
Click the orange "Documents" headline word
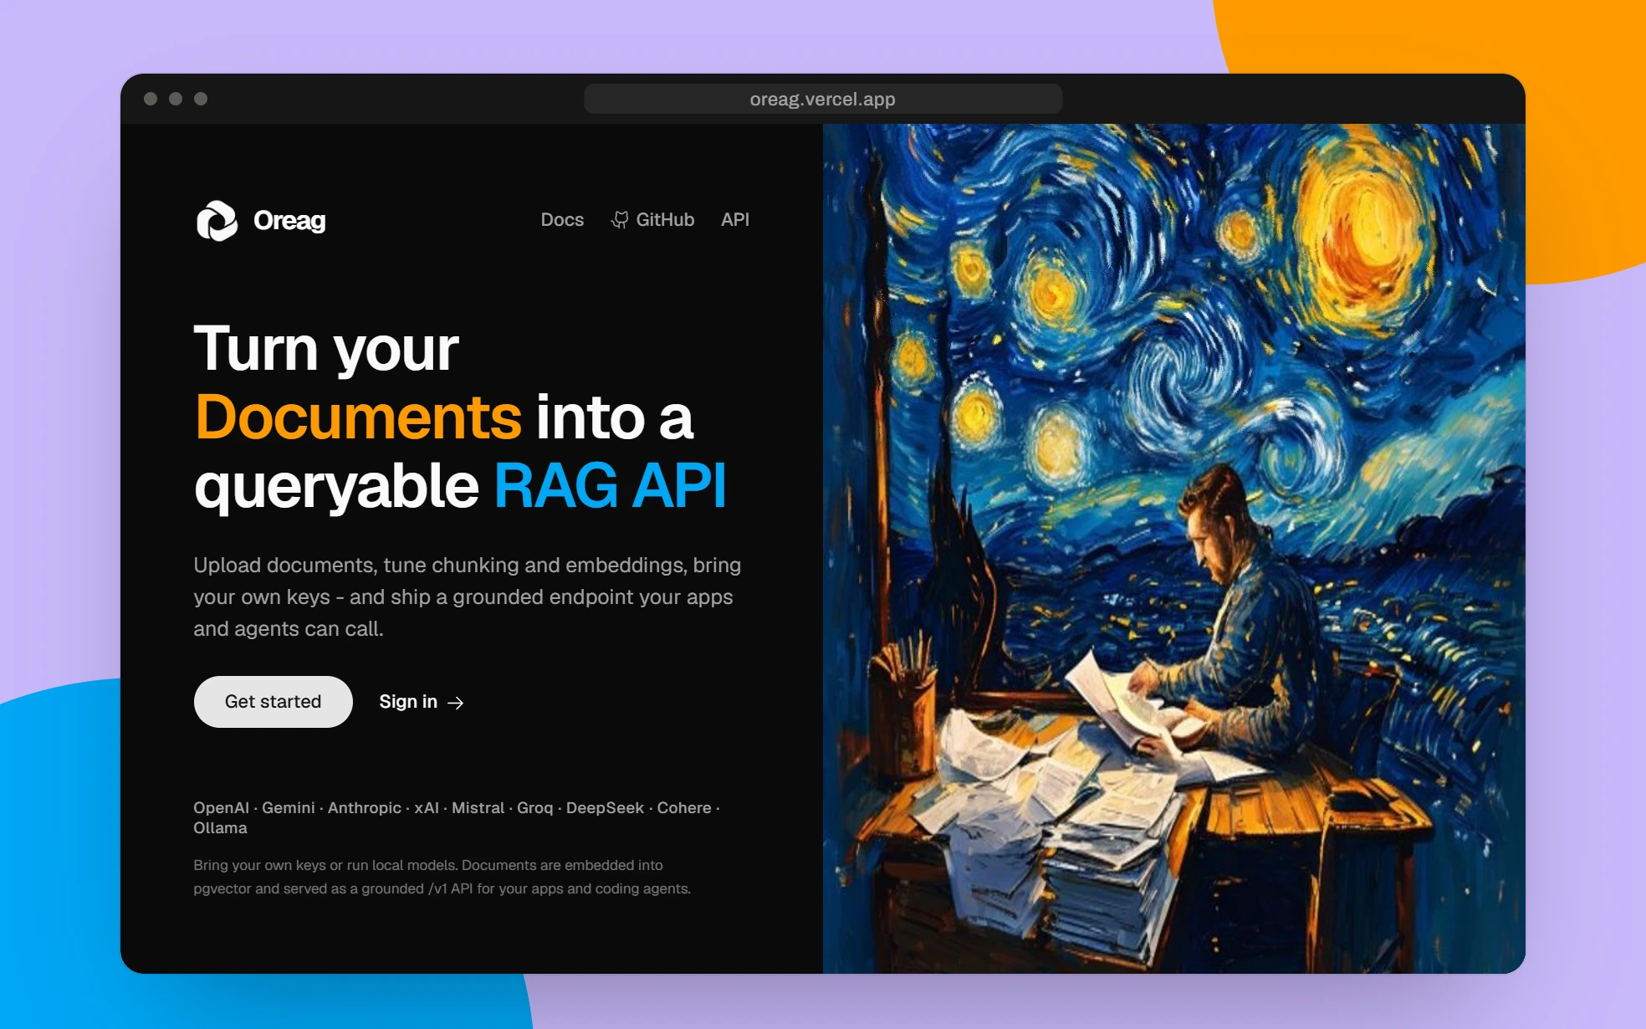point(359,417)
